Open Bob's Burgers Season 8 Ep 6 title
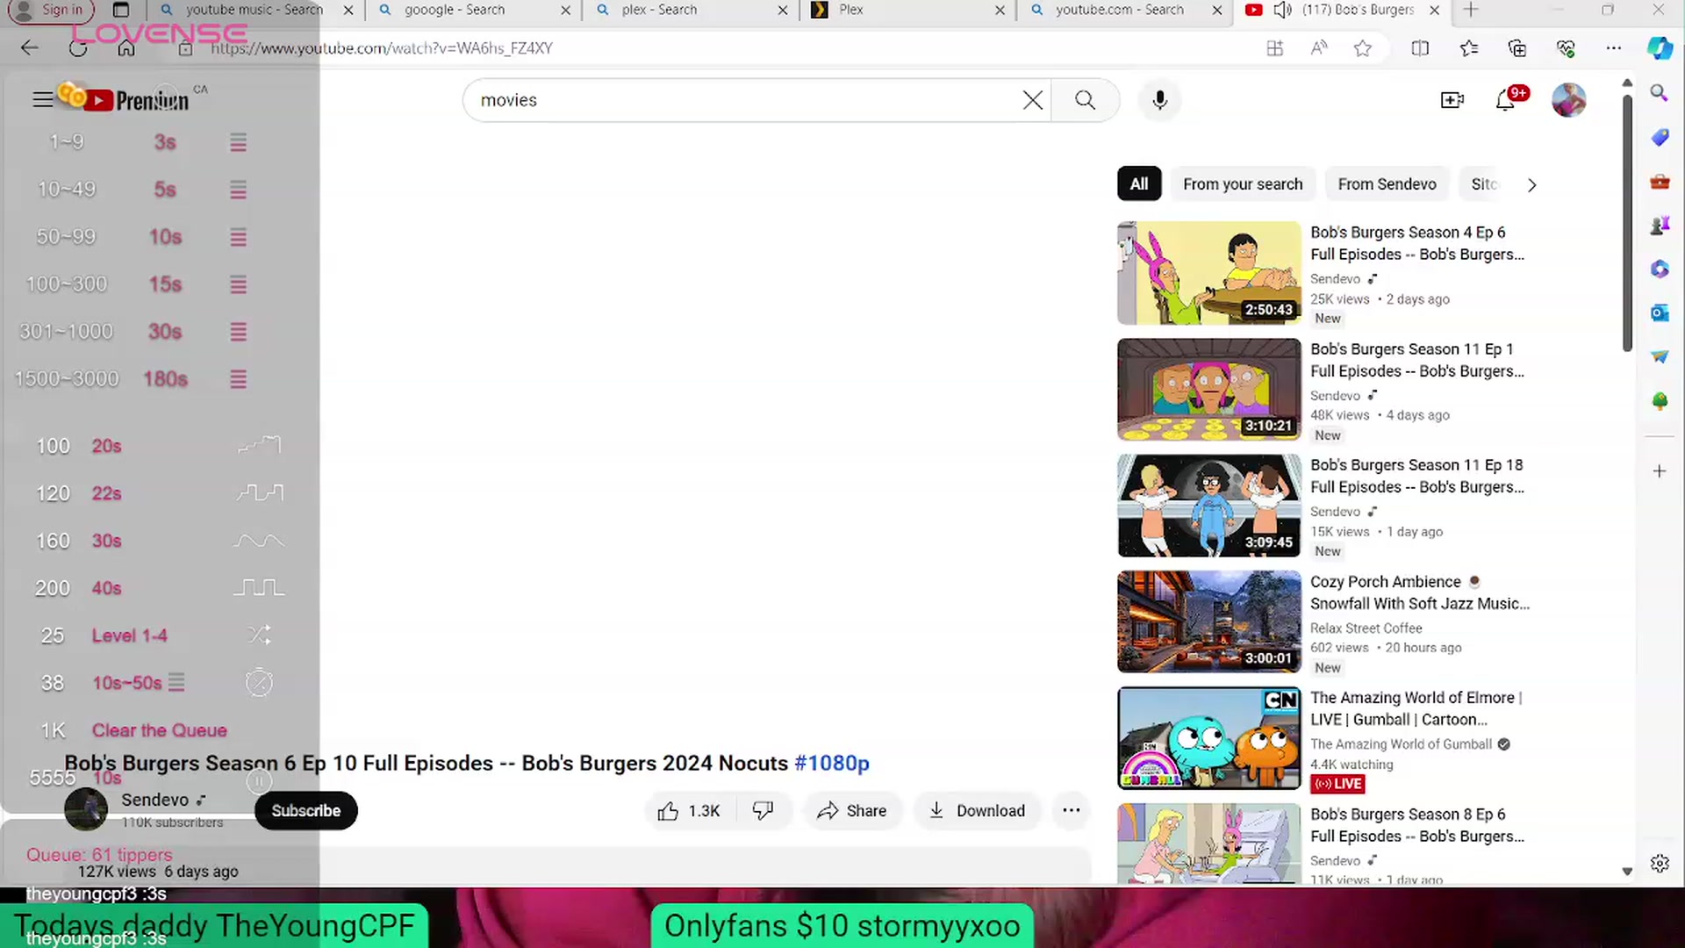 (1417, 826)
